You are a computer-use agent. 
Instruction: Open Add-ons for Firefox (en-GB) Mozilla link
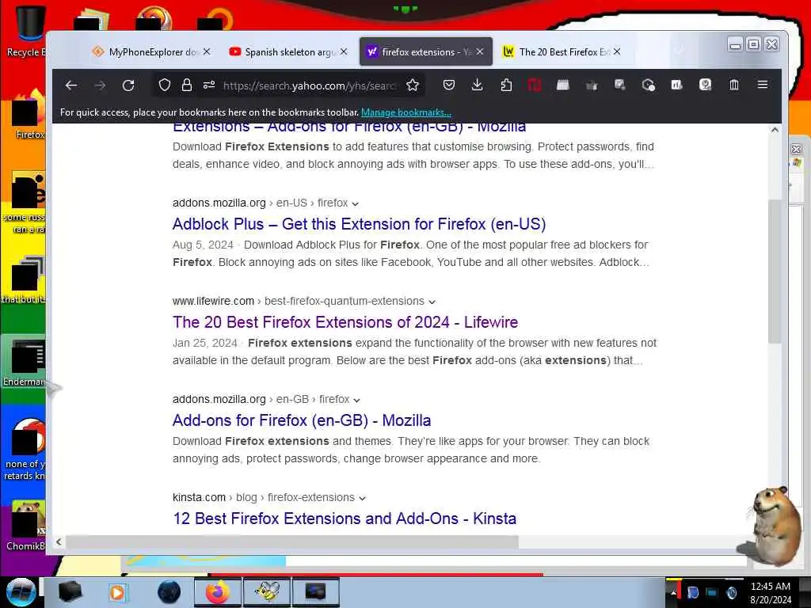point(302,420)
